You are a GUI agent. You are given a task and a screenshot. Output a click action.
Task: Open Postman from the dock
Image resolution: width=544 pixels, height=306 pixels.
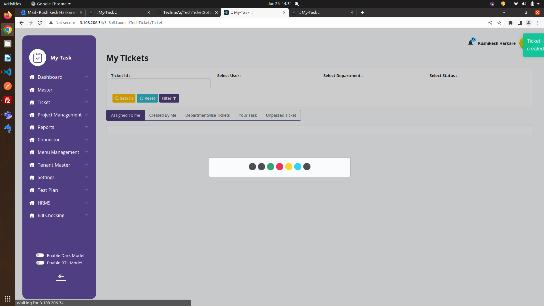coord(8,86)
